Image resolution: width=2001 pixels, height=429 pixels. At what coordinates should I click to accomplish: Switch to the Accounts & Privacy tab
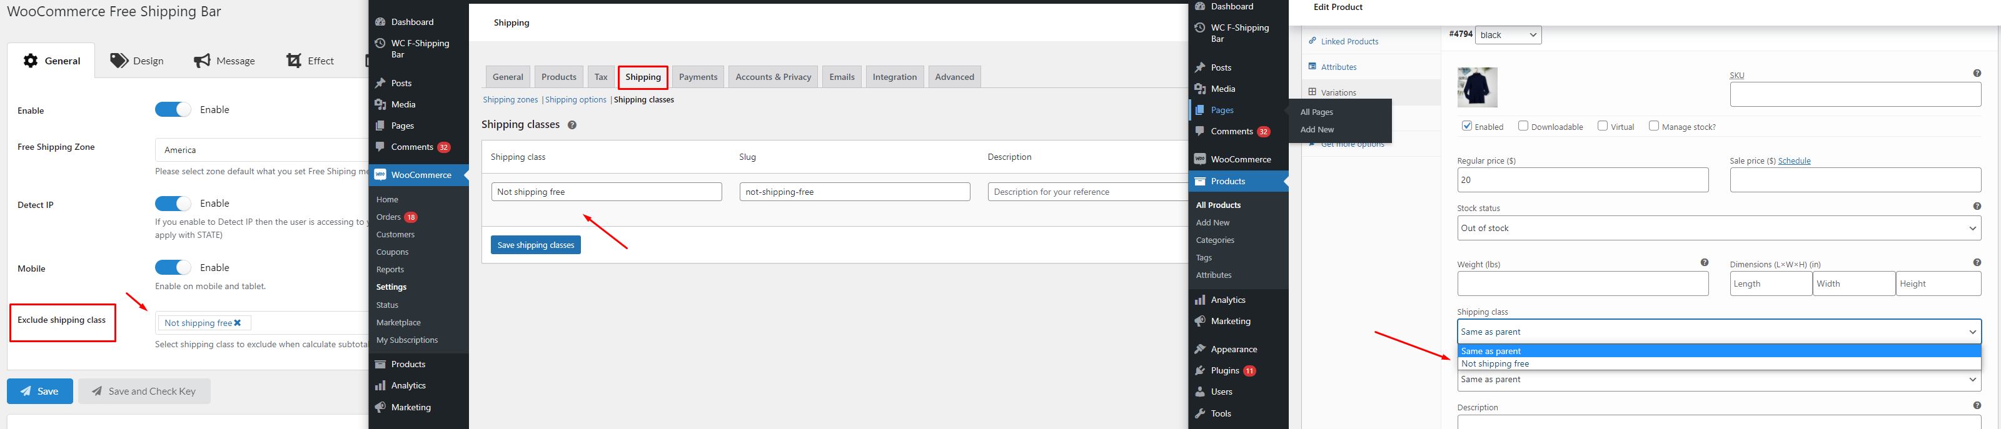[x=773, y=77]
